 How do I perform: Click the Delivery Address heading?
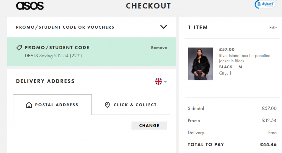[45, 81]
